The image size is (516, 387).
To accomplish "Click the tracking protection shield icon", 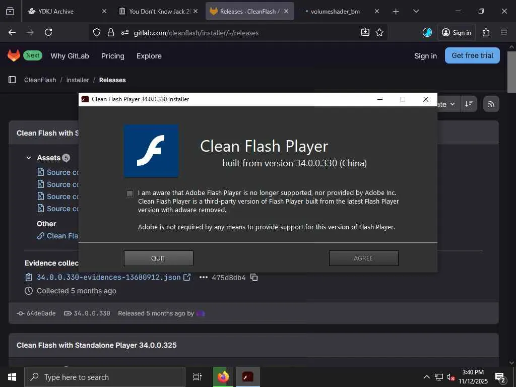I will pyautogui.click(x=96, y=32).
